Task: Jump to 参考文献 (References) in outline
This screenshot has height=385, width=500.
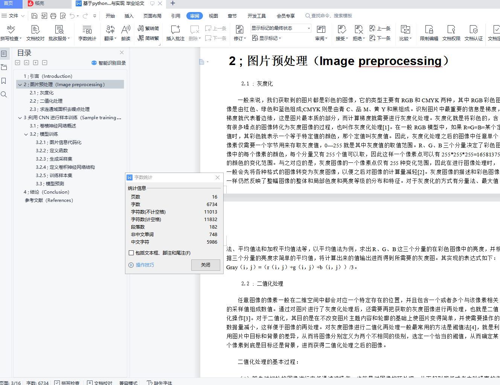Action: click(x=49, y=200)
